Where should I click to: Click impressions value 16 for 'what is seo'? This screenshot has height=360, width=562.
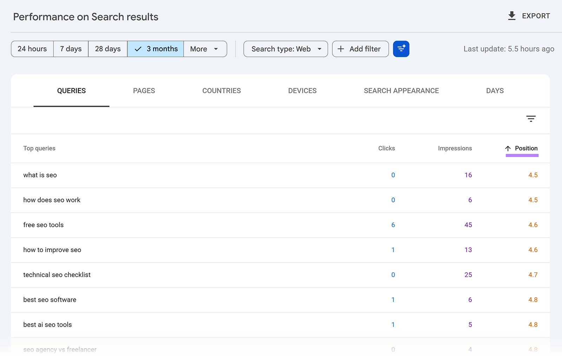tap(468, 175)
